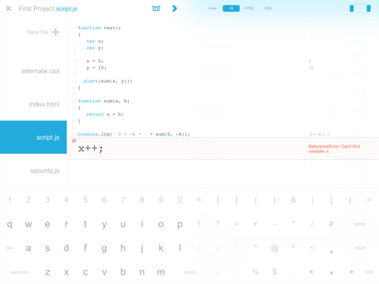Click the output value 15 in results column
Viewport: 379px width, 284px height.
point(311,68)
